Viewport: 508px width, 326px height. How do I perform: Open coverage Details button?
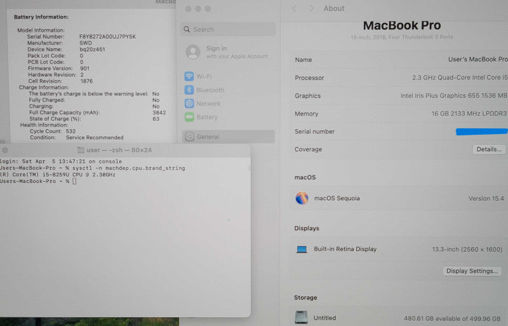point(488,149)
